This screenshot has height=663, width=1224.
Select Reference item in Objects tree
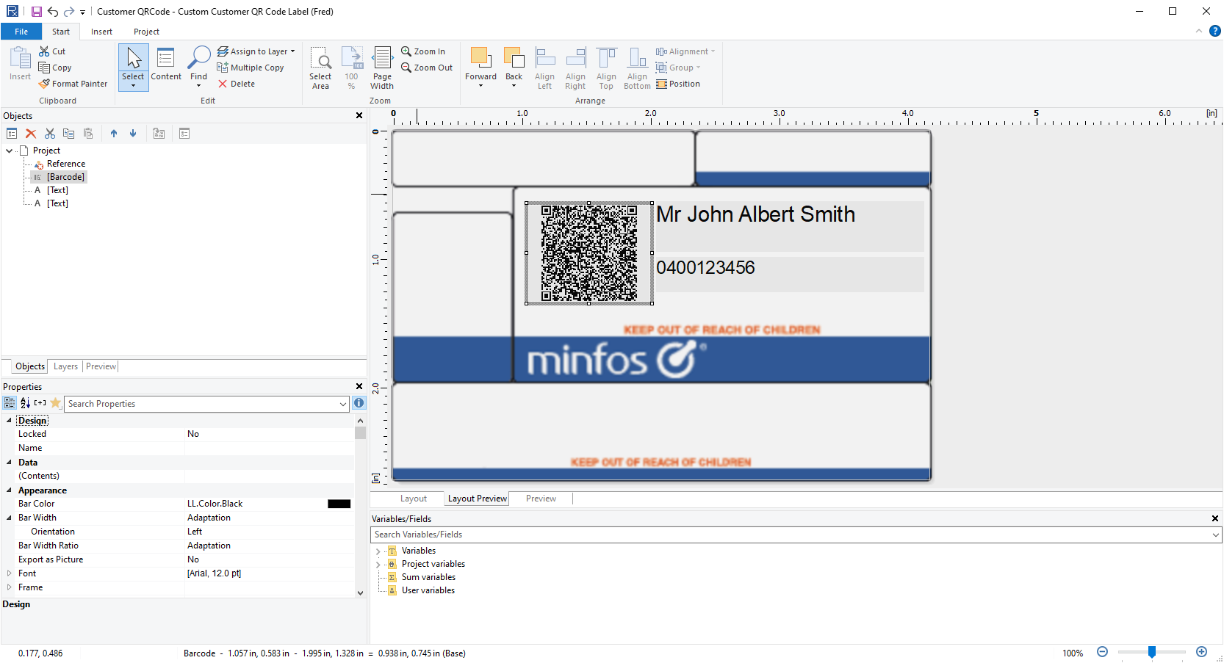point(66,164)
